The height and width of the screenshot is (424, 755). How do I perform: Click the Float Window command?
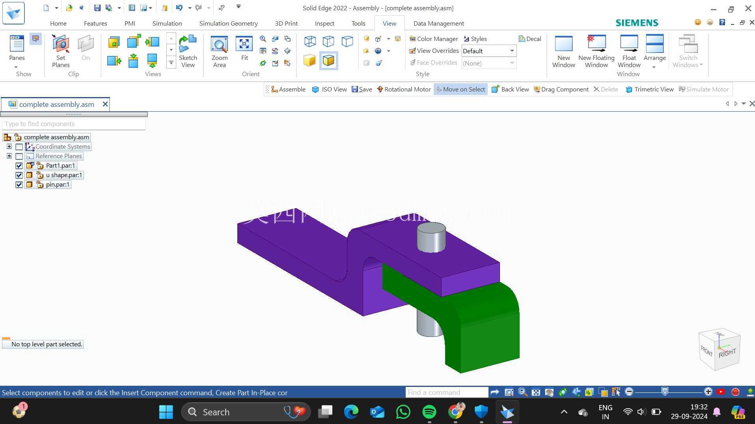[x=629, y=51]
